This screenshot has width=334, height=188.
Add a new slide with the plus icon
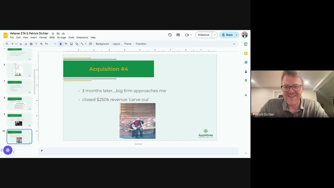click(x=12, y=44)
